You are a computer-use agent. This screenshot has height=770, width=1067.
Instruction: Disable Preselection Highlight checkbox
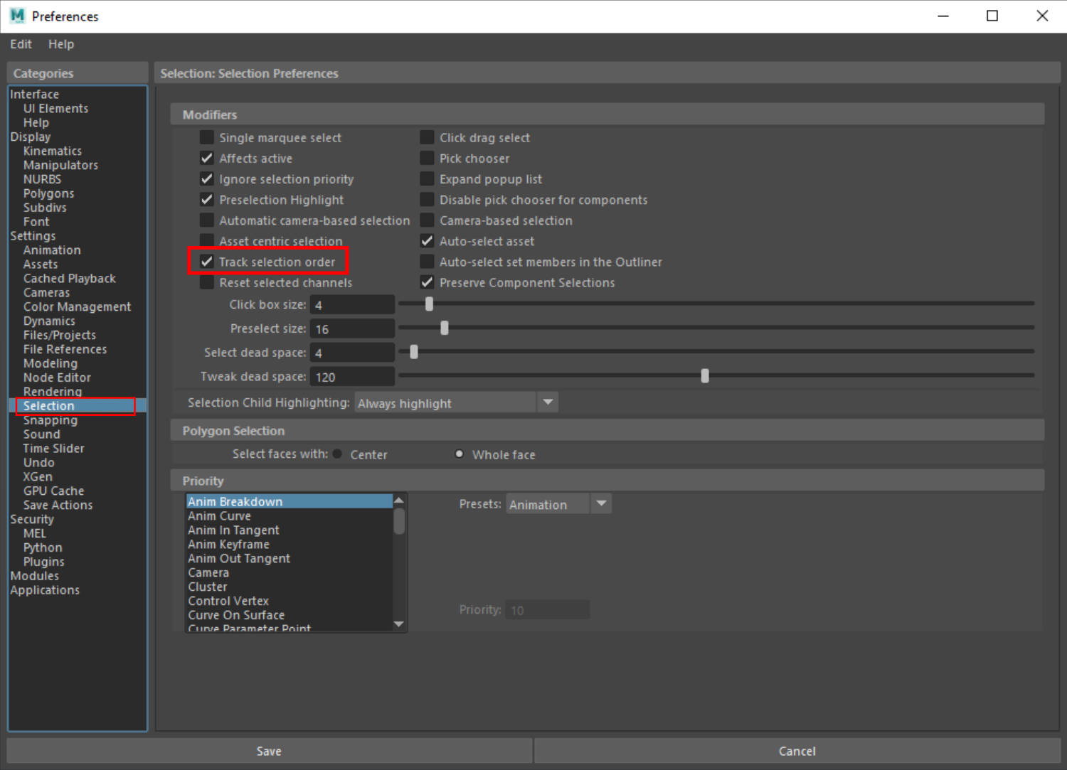[x=207, y=199]
